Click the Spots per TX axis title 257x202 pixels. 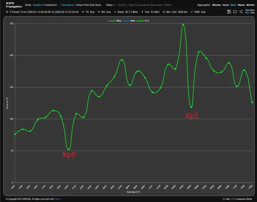coord(7,103)
